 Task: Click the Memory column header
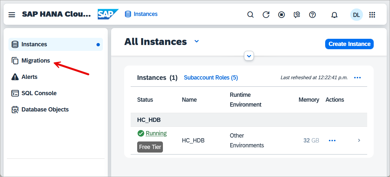(x=309, y=100)
